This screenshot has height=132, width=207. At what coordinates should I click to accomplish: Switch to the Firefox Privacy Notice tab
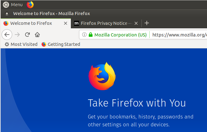(x=106, y=23)
